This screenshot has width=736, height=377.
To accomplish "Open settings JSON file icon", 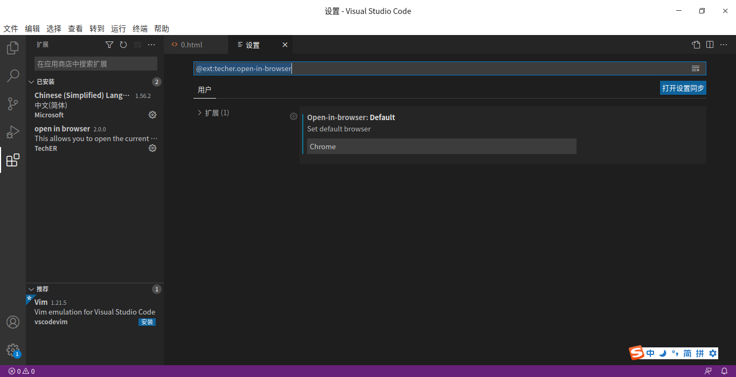I will click(x=696, y=45).
